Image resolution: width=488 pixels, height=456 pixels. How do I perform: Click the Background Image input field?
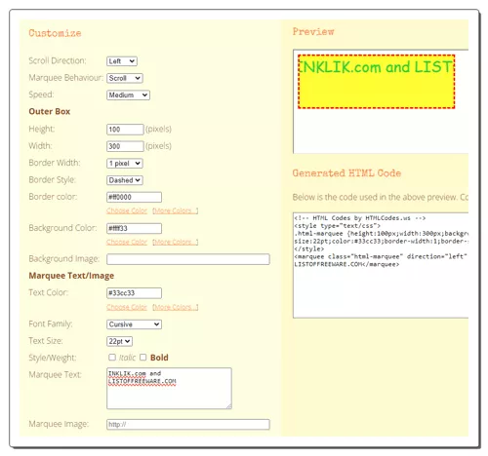(x=188, y=259)
